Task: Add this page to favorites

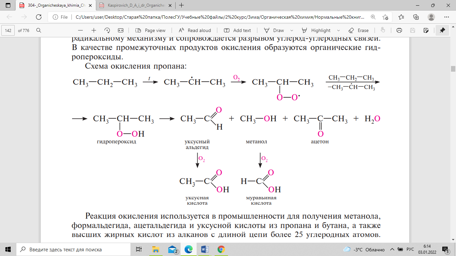Action: point(386,17)
